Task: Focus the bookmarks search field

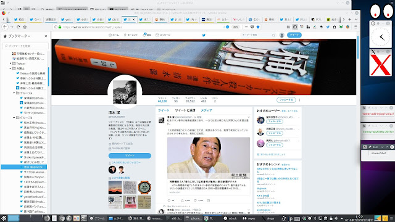Action: 26,46
